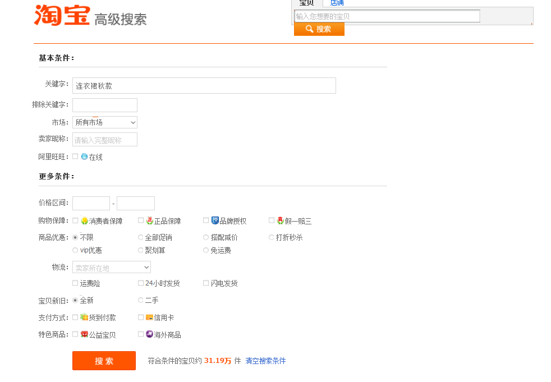Click the consumer protection badge icon
The width and height of the screenshot is (551, 382).
coord(84,220)
